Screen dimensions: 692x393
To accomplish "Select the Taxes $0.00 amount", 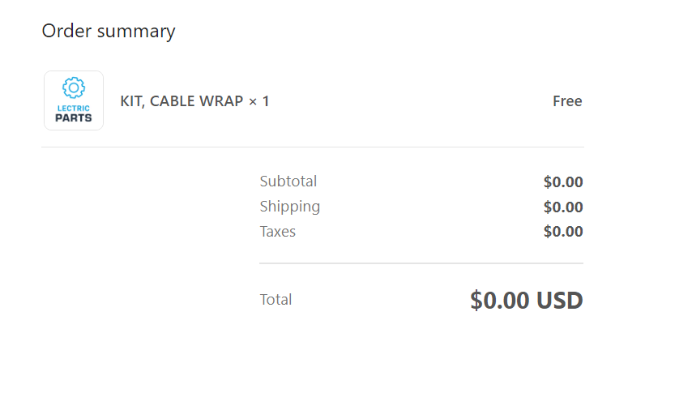I will pos(563,232).
